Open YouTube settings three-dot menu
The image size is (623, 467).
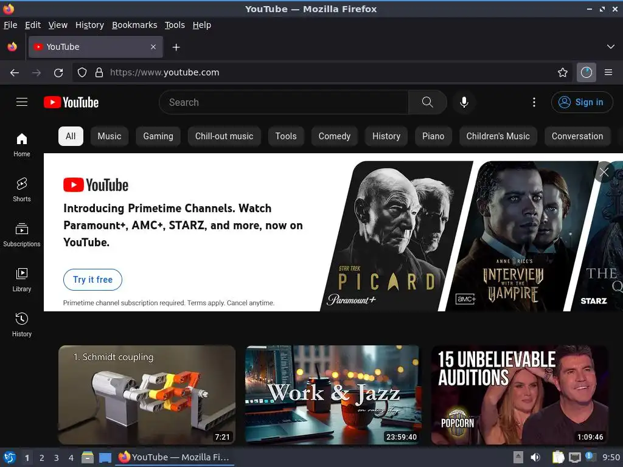pos(534,102)
